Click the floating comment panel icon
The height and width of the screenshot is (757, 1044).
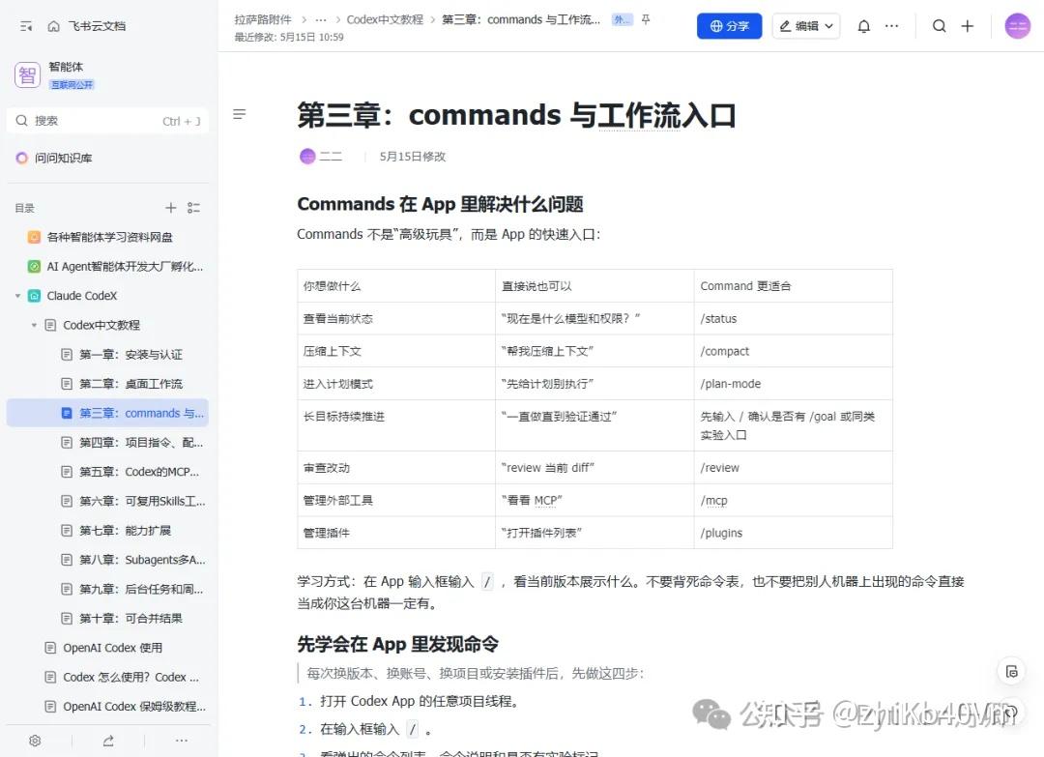click(1011, 671)
